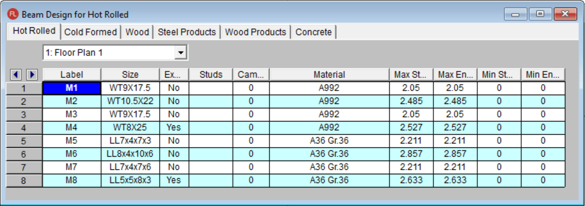This screenshot has height=206, width=585.
Task: Click the Label column header
Action: coord(72,75)
